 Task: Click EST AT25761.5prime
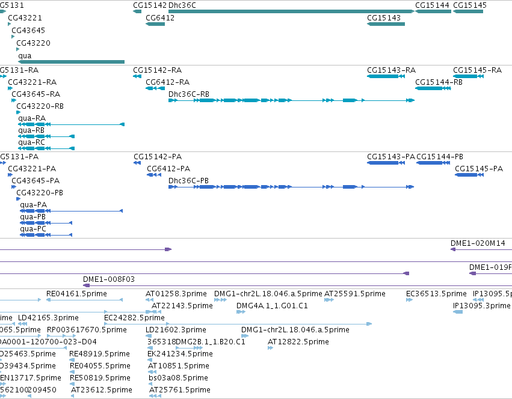click(180, 391)
